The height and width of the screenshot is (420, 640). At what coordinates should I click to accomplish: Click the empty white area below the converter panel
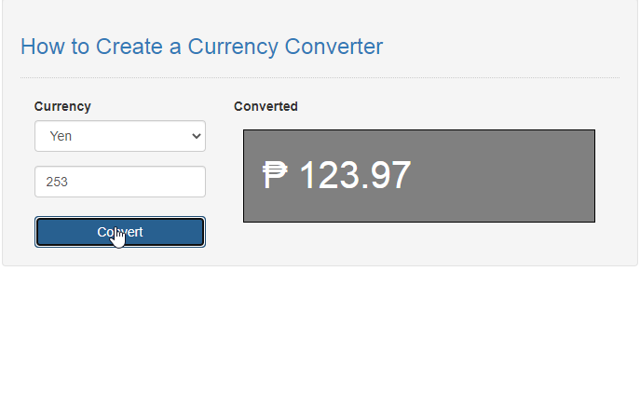point(320,343)
